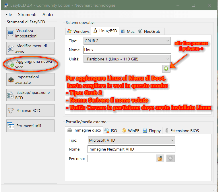Open the File menu
Viewport: 221px width, 192px height.
[x=9, y=15]
